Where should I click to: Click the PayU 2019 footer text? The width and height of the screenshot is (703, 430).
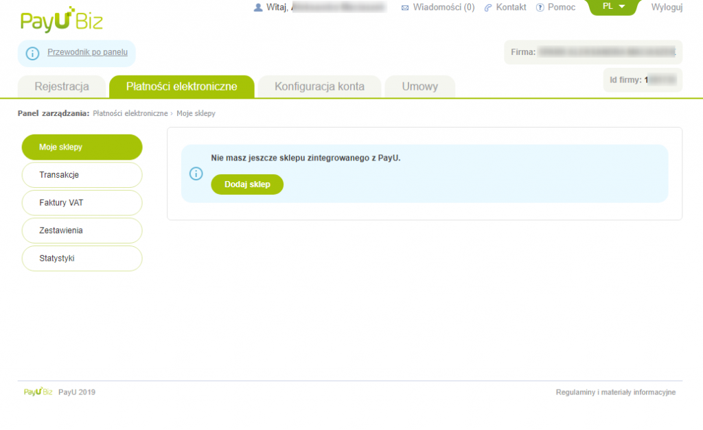point(77,392)
